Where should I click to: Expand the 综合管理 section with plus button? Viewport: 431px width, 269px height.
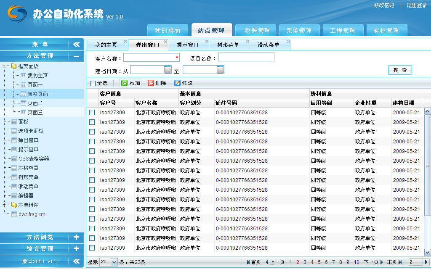click(x=77, y=249)
